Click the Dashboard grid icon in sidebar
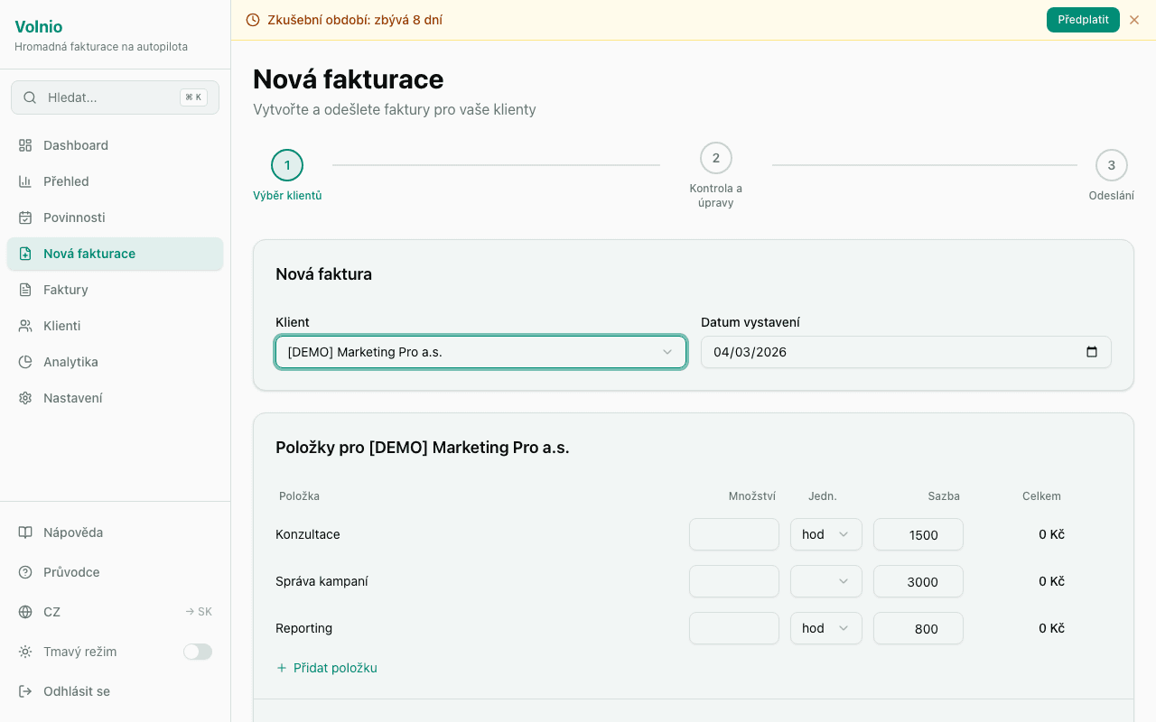1156x722 pixels. [25, 145]
